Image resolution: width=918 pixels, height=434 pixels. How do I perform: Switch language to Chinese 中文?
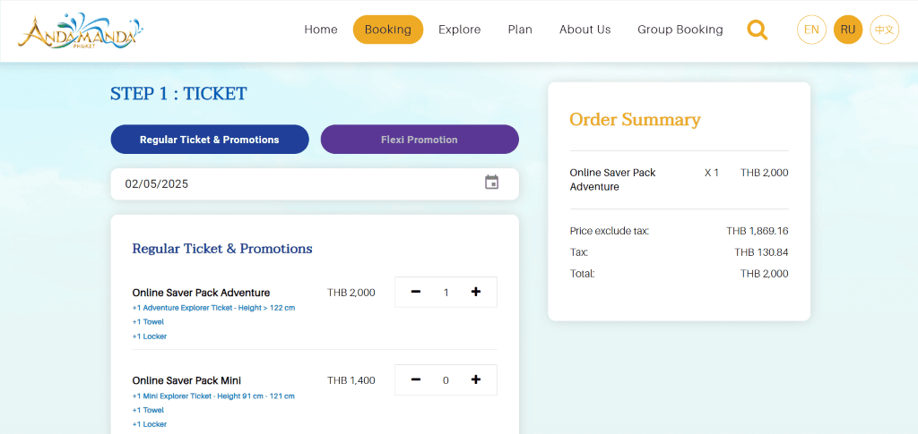[x=884, y=30]
